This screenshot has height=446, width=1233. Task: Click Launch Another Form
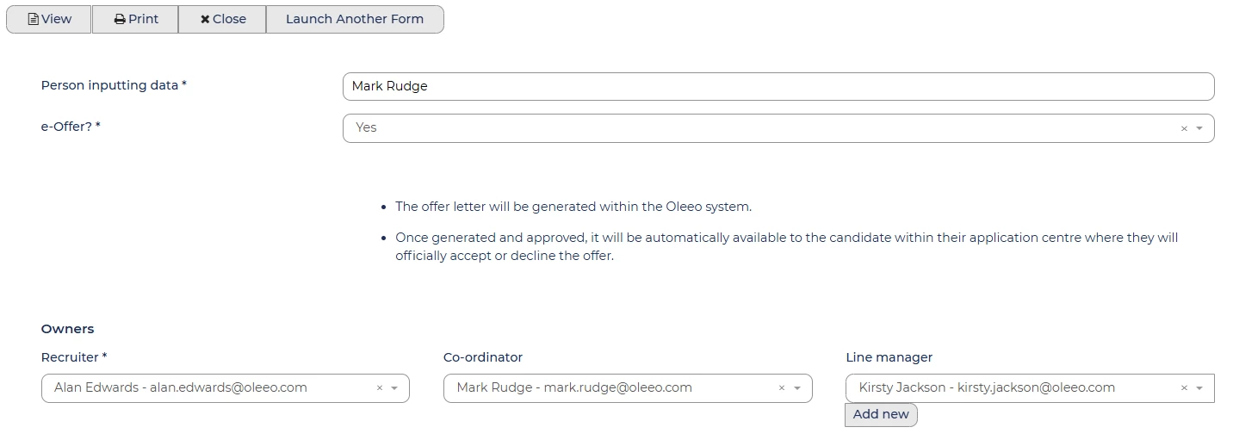click(354, 19)
